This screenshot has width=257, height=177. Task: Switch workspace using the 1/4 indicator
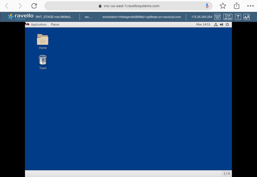(226, 174)
